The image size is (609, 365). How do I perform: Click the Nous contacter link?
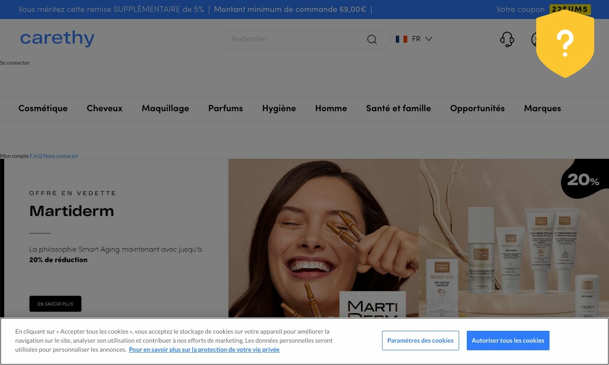(60, 156)
